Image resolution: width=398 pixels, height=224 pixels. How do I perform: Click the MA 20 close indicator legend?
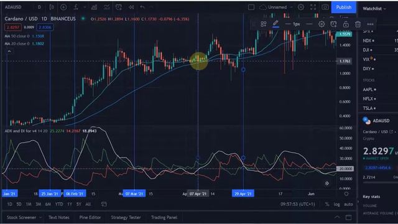[x=24, y=44]
